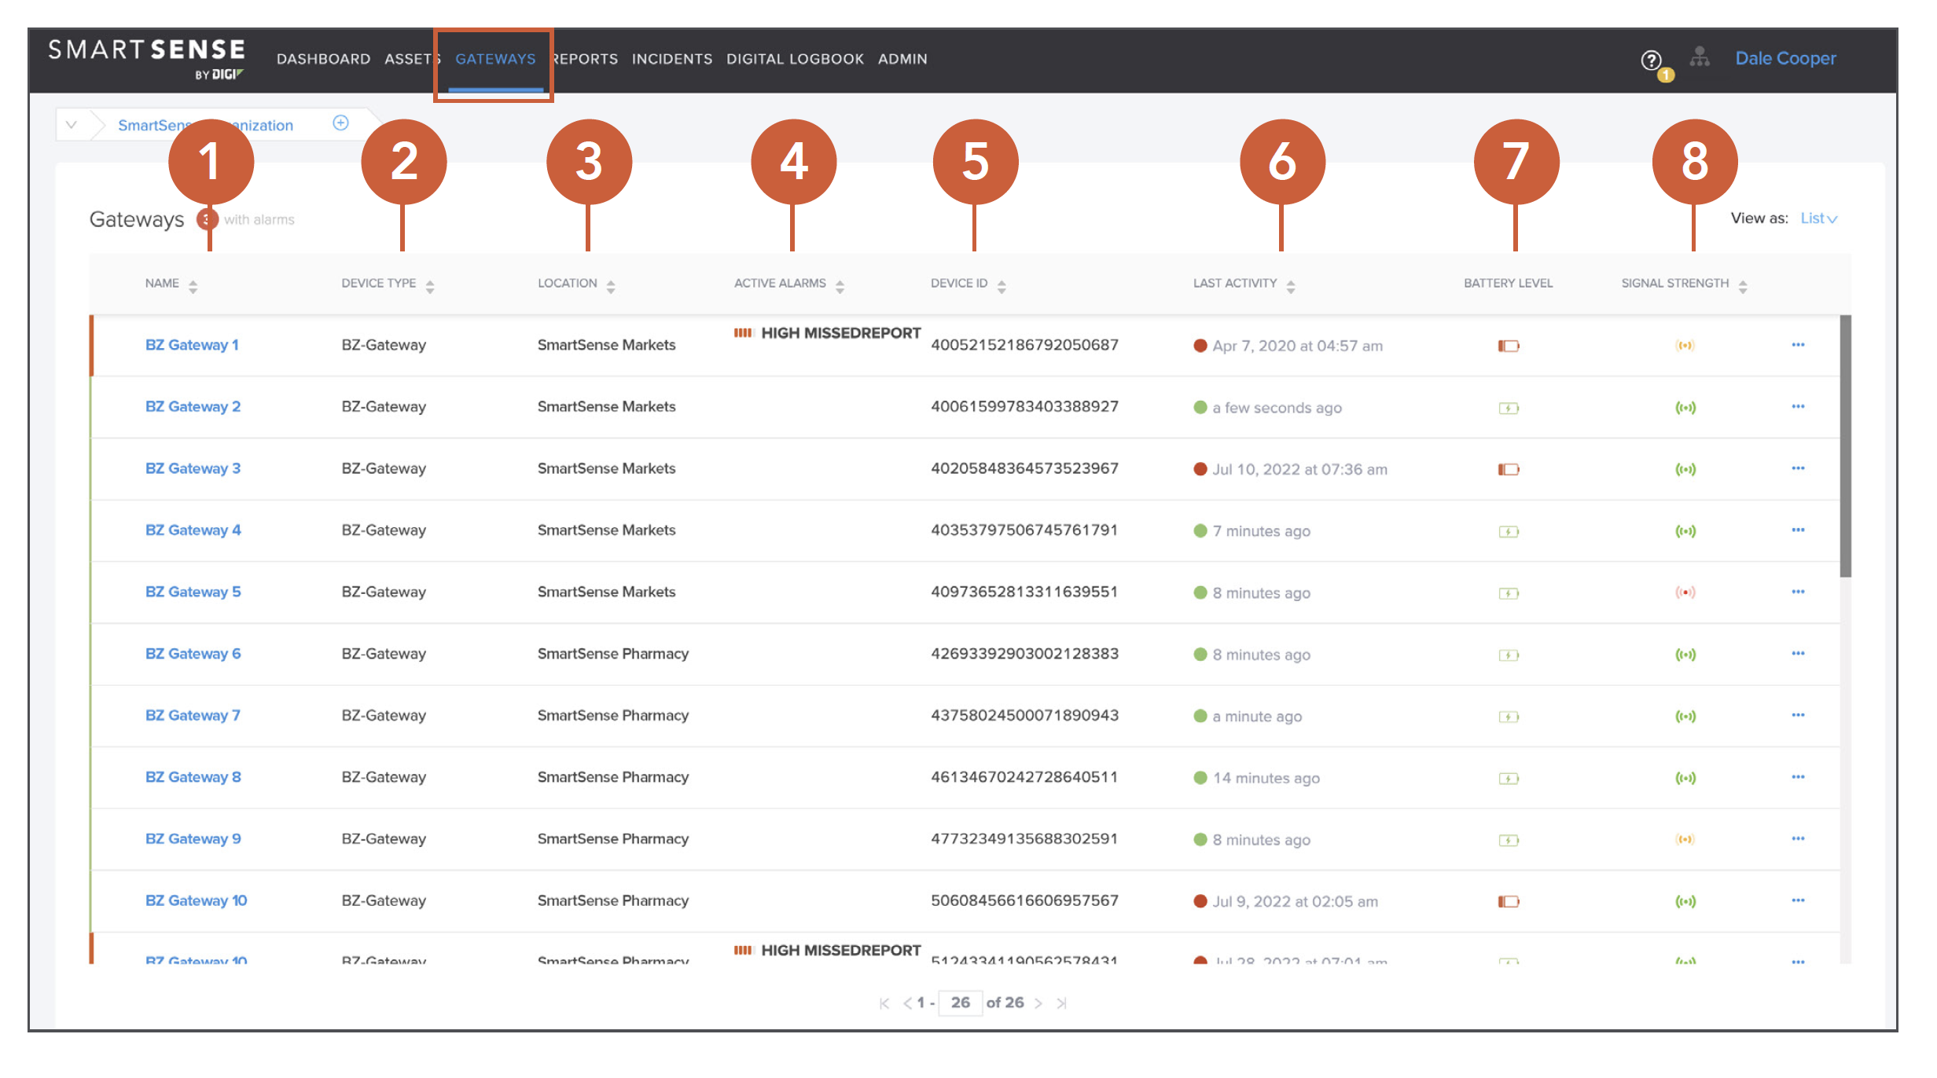Click signal strength icon for BZ Gateway 2
Image resolution: width=1937 pixels, height=1078 pixels.
click(x=1685, y=407)
